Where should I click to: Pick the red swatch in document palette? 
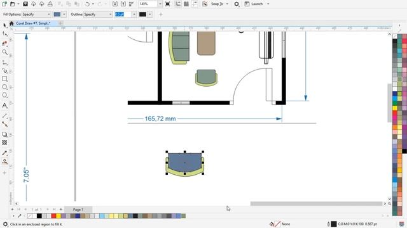coord(53,216)
